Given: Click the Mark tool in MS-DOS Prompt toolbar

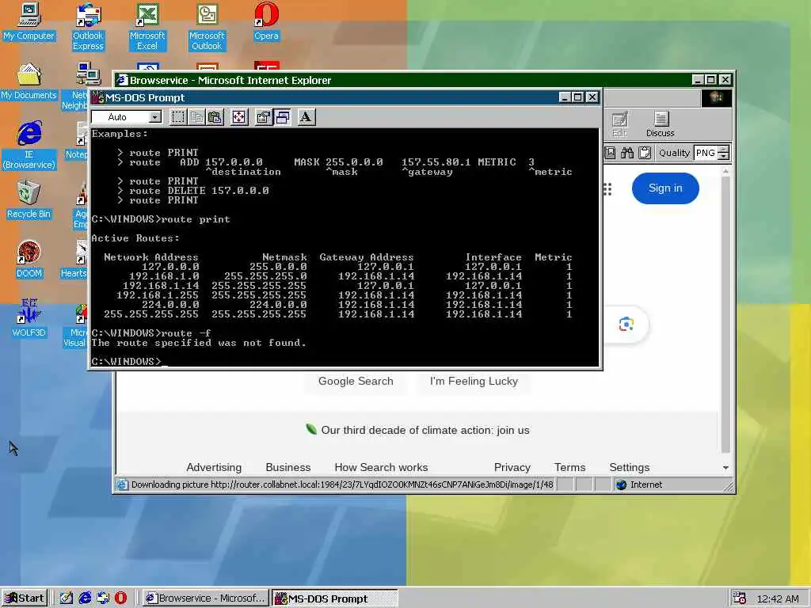Looking at the screenshot, I should [x=178, y=117].
